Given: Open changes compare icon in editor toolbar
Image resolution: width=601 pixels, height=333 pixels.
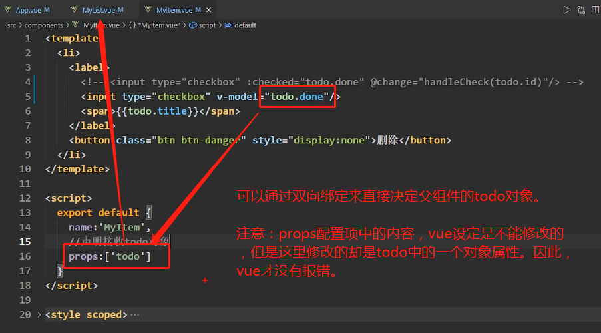Looking at the screenshot, I should 582,10.
